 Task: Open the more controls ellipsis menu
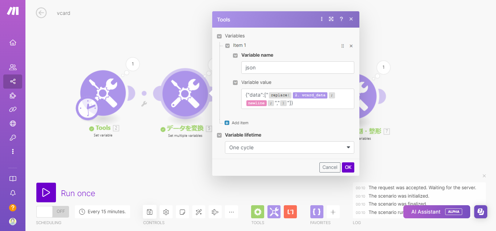(231, 212)
